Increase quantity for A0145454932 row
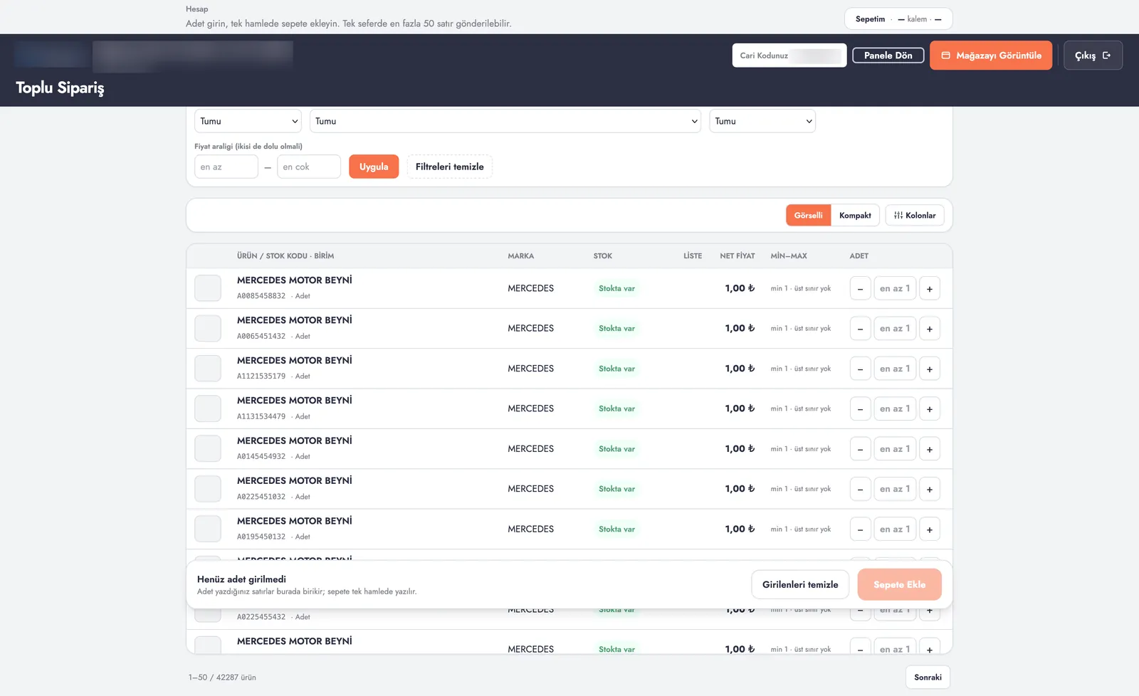The height and width of the screenshot is (696, 1139). (x=930, y=449)
